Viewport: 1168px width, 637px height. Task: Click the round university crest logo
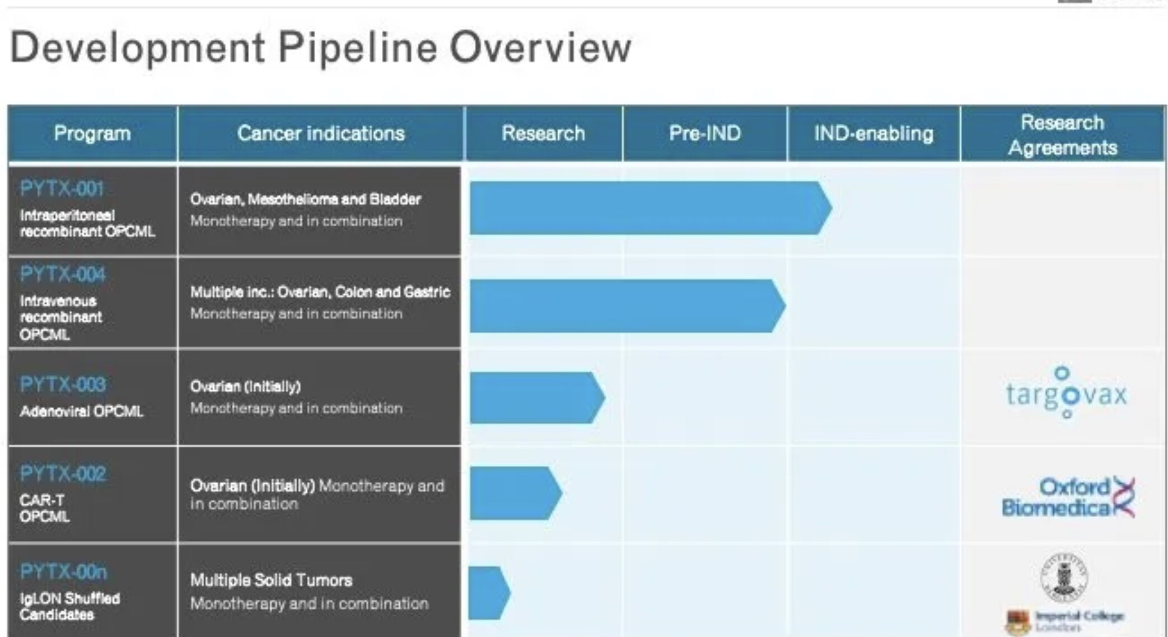[x=1063, y=577]
